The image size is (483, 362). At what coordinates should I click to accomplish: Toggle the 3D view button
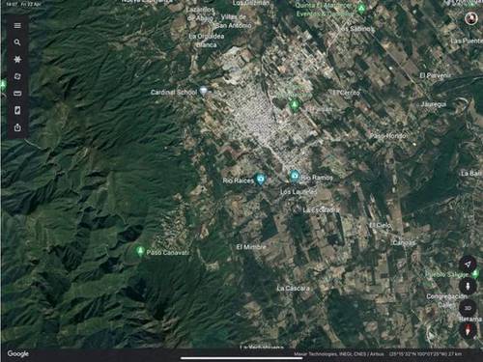click(468, 308)
